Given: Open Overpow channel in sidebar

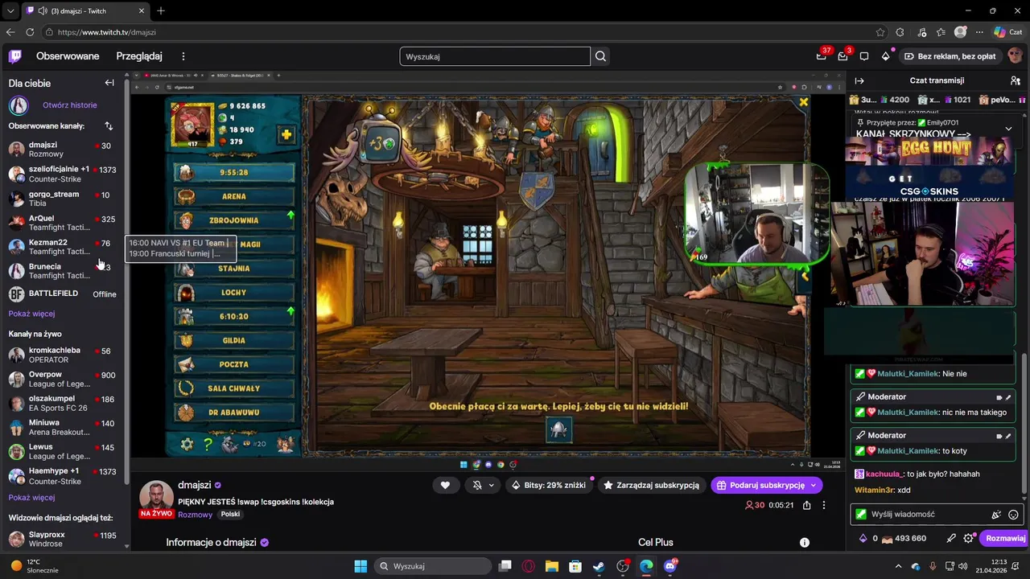Looking at the screenshot, I should point(63,379).
